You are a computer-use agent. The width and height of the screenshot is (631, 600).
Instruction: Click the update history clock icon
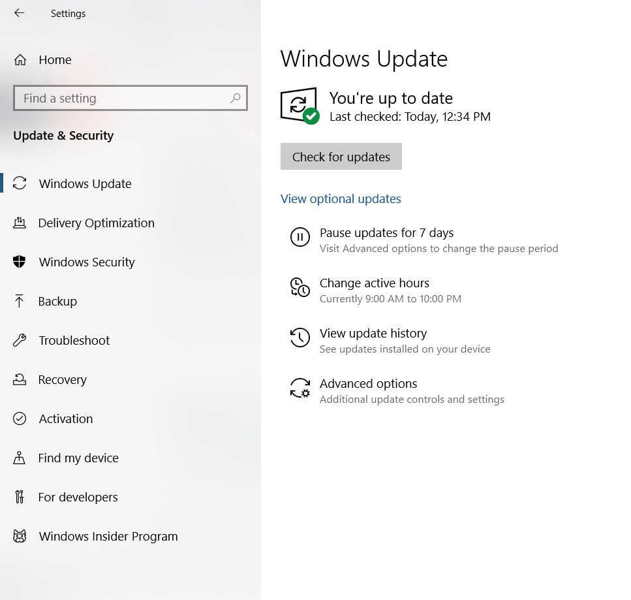pos(300,338)
